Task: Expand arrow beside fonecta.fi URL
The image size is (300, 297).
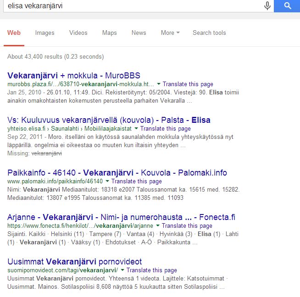Action: (x=158, y=225)
